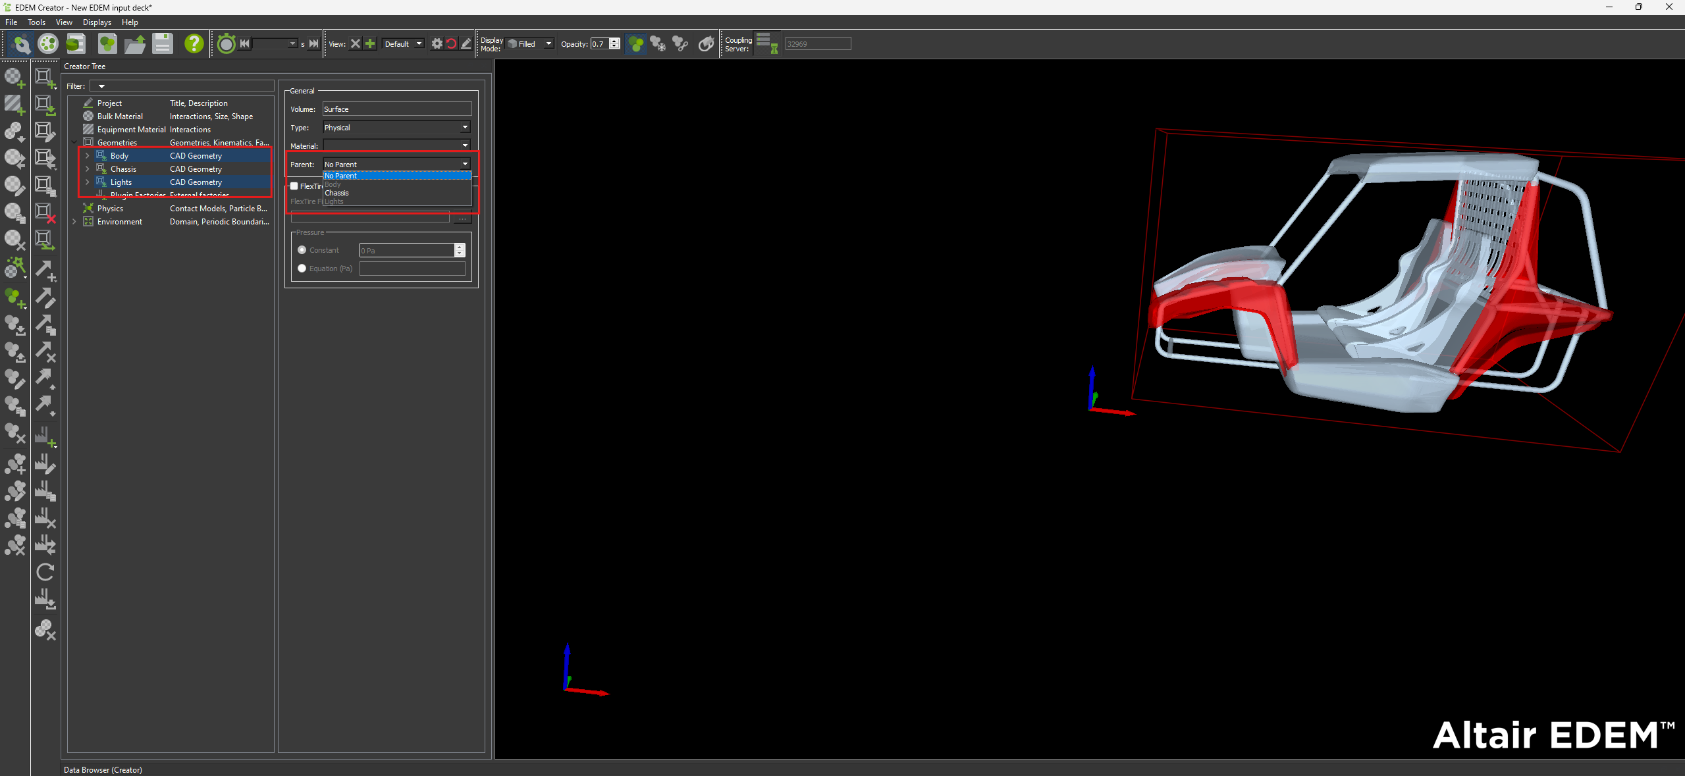Click the stopwatch time icon
Viewport: 1685px width, 776px height.
point(226,44)
